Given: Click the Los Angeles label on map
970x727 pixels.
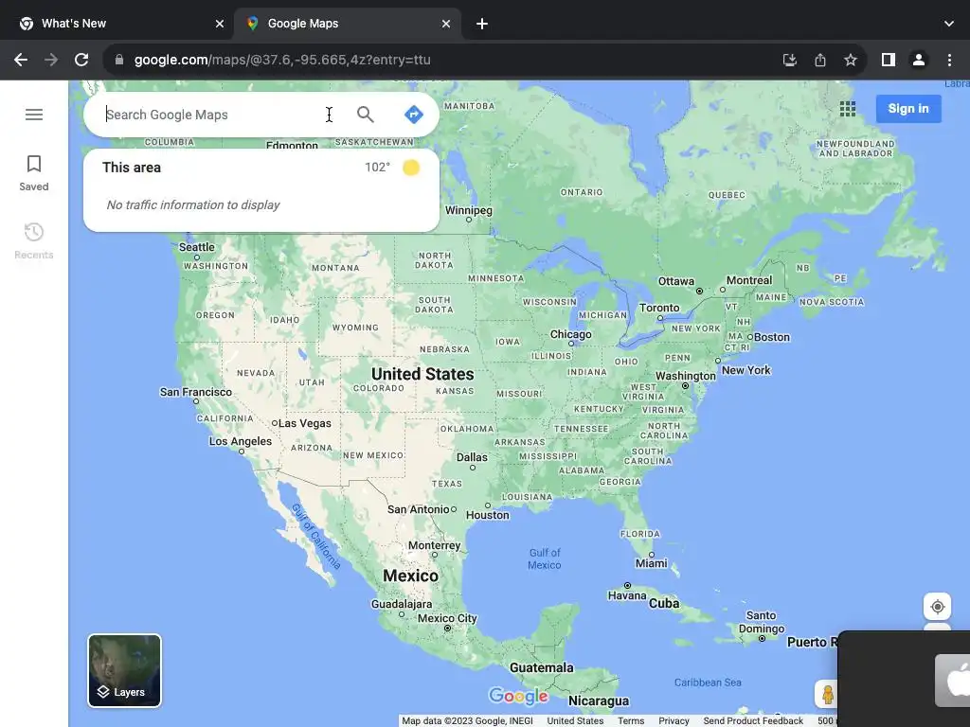Looking at the screenshot, I should pos(240,441).
